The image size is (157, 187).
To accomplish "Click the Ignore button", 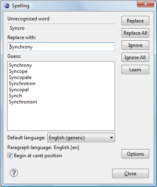I will [x=135, y=45].
